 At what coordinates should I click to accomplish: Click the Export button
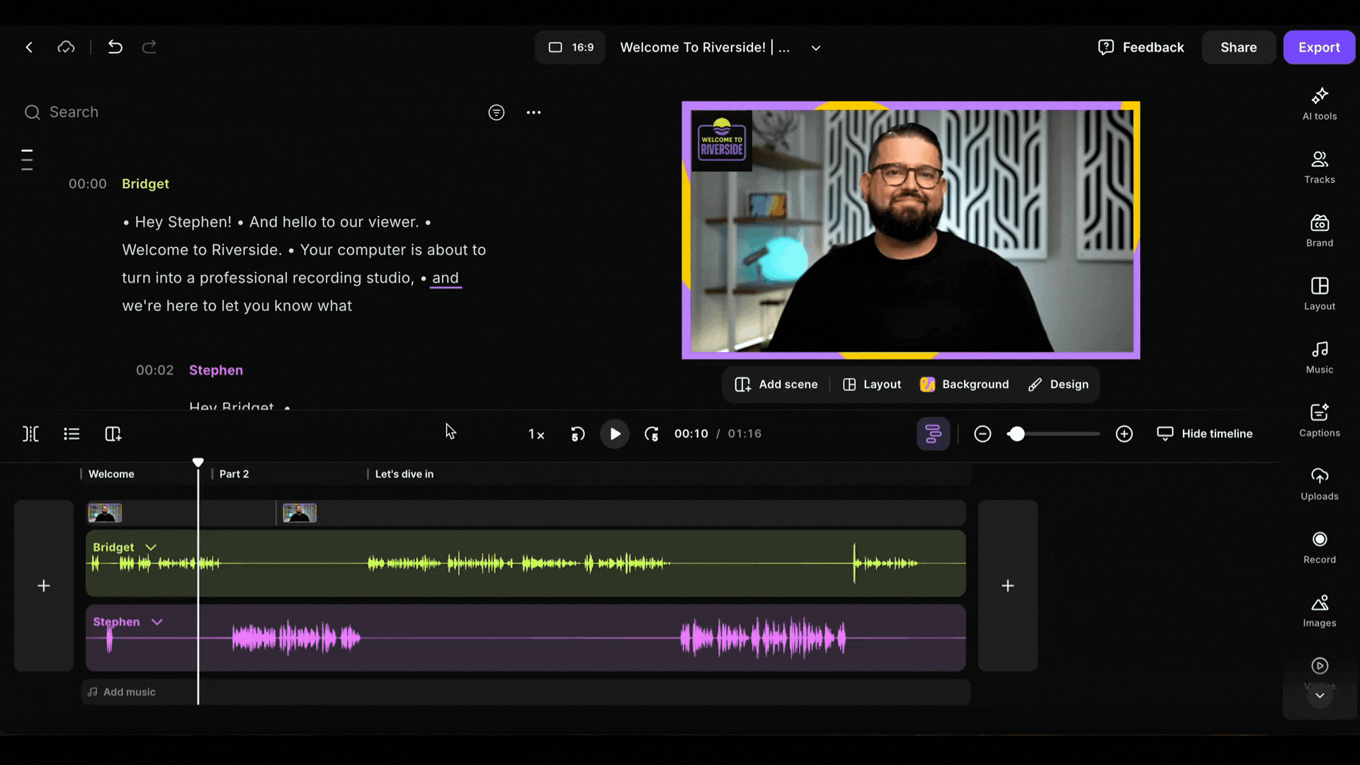(x=1318, y=47)
